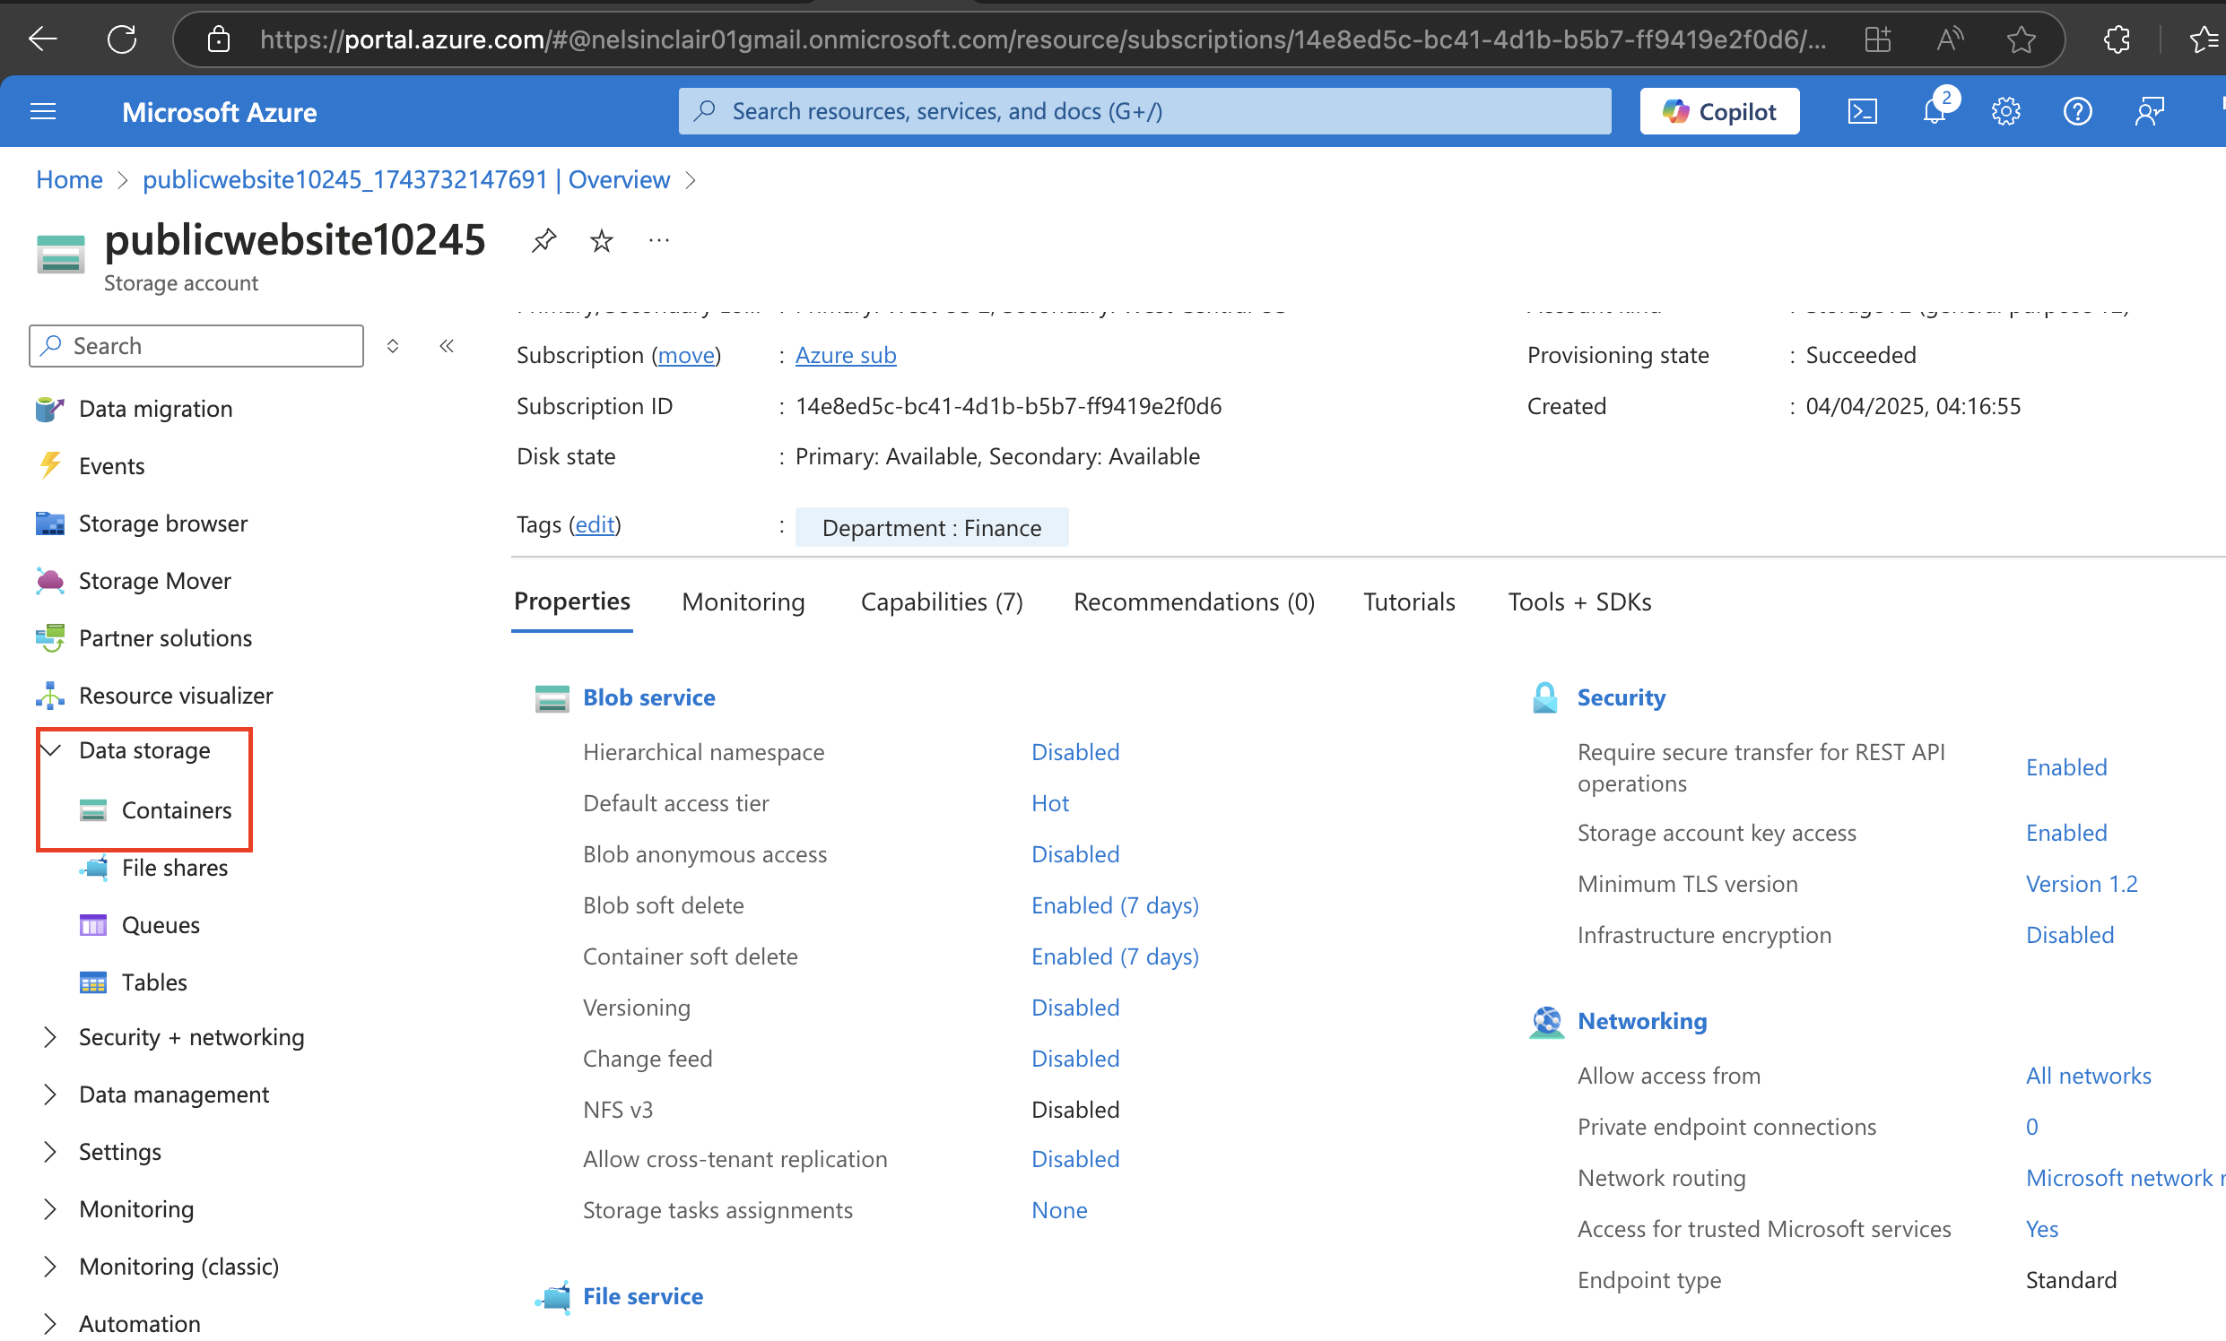Switch to the Recommendations (0) tab
The height and width of the screenshot is (1341, 2226).
point(1194,601)
